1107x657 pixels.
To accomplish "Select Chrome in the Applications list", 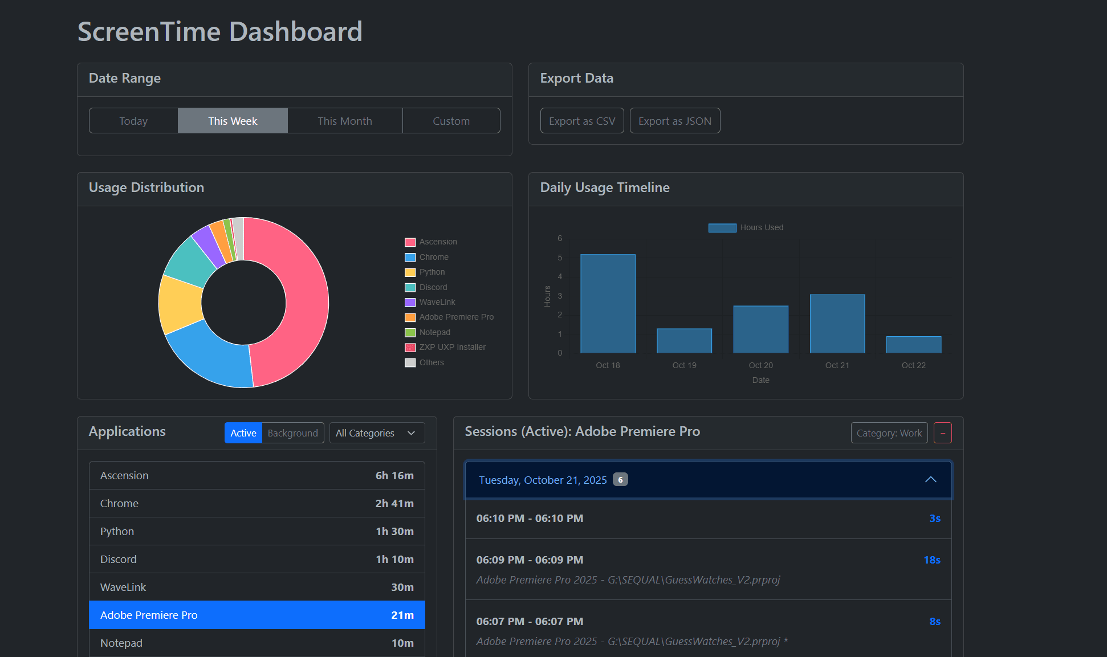I will pyautogui.click(x=257, y=503).
